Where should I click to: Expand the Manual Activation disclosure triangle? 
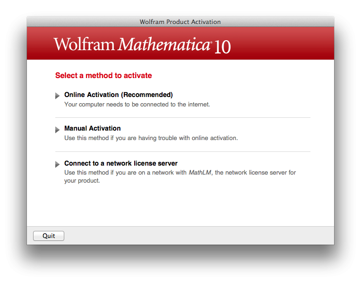click(57, 130)
